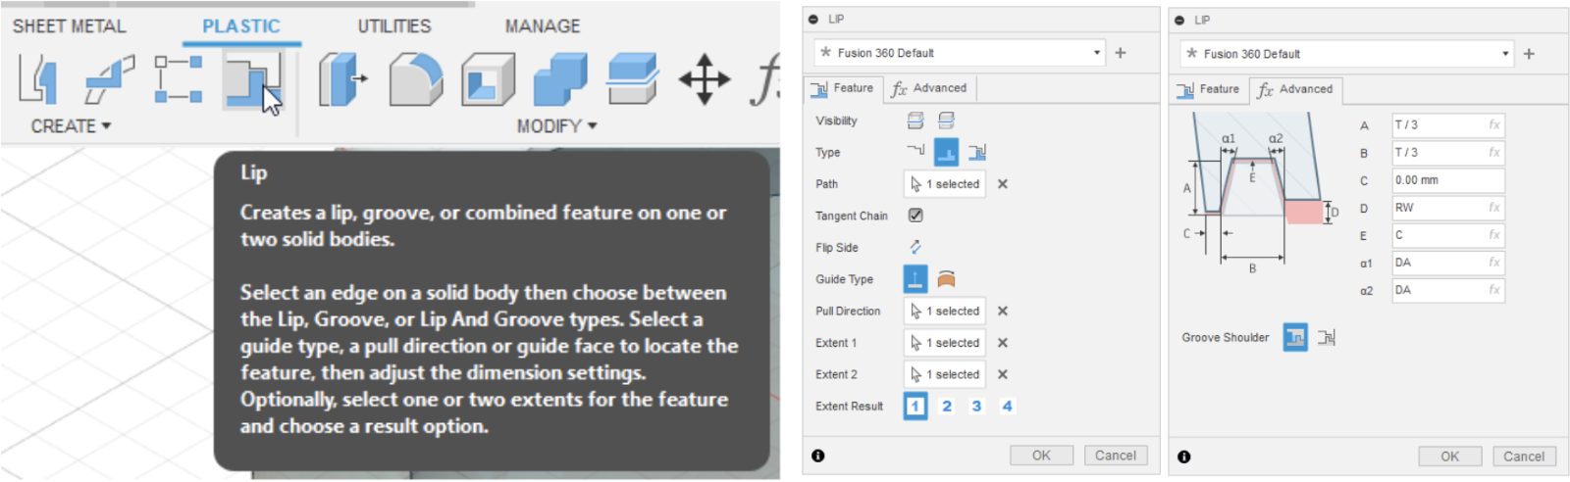The height and width of the screenshot is (482, 1570).
Task: Click the first Create toolbar icon before Snap Fit
Action: coord(37,79)
